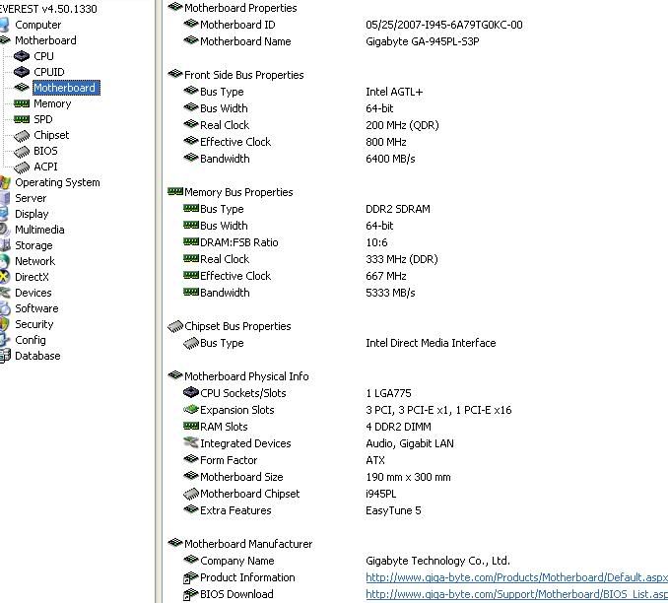
Task: Click the Motherboard Physical Info section header
Action: coord(246,376)
